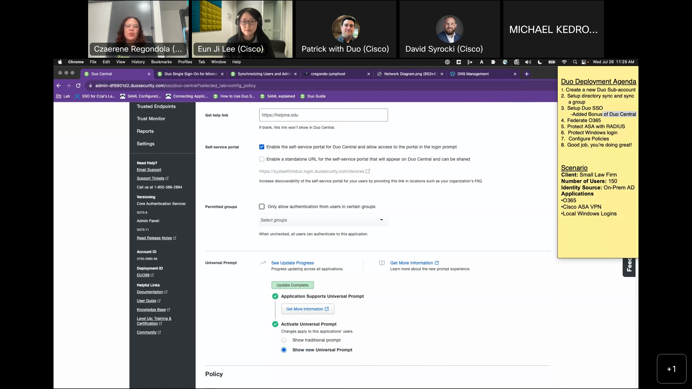
Task: Click volume icon in macOS menu bar
Action: tap(528, 62)
